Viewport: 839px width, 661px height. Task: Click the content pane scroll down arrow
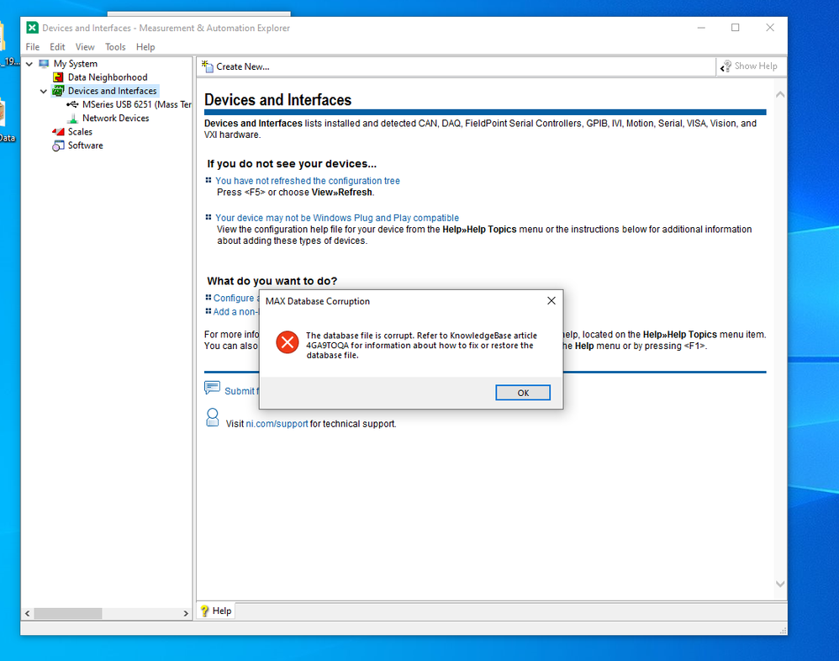(x=780, y=584)
